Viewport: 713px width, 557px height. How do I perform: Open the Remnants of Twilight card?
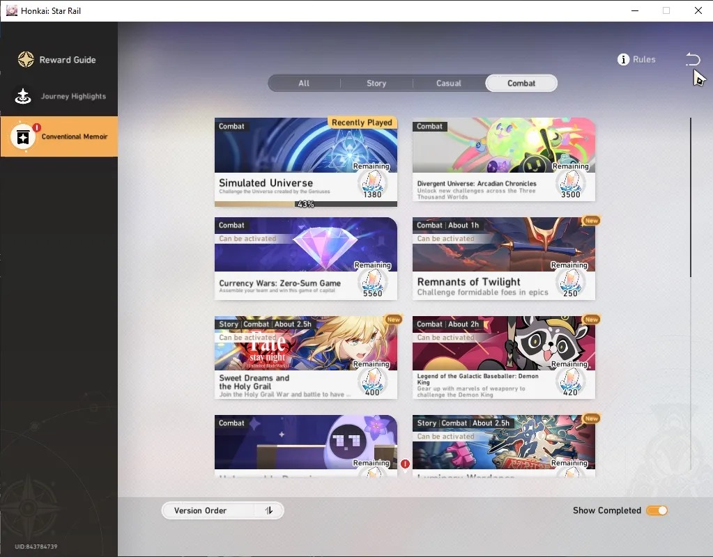[503, 258]
